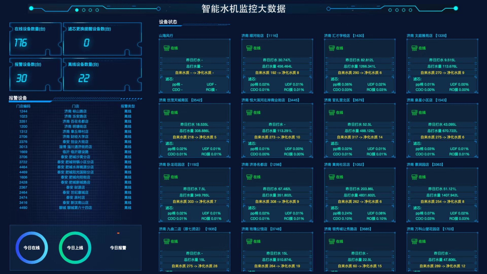Click store title 济南 黄岗社区店【1052】
The width and height of the screenshot is (487, 274).
[x=344, y=165]
